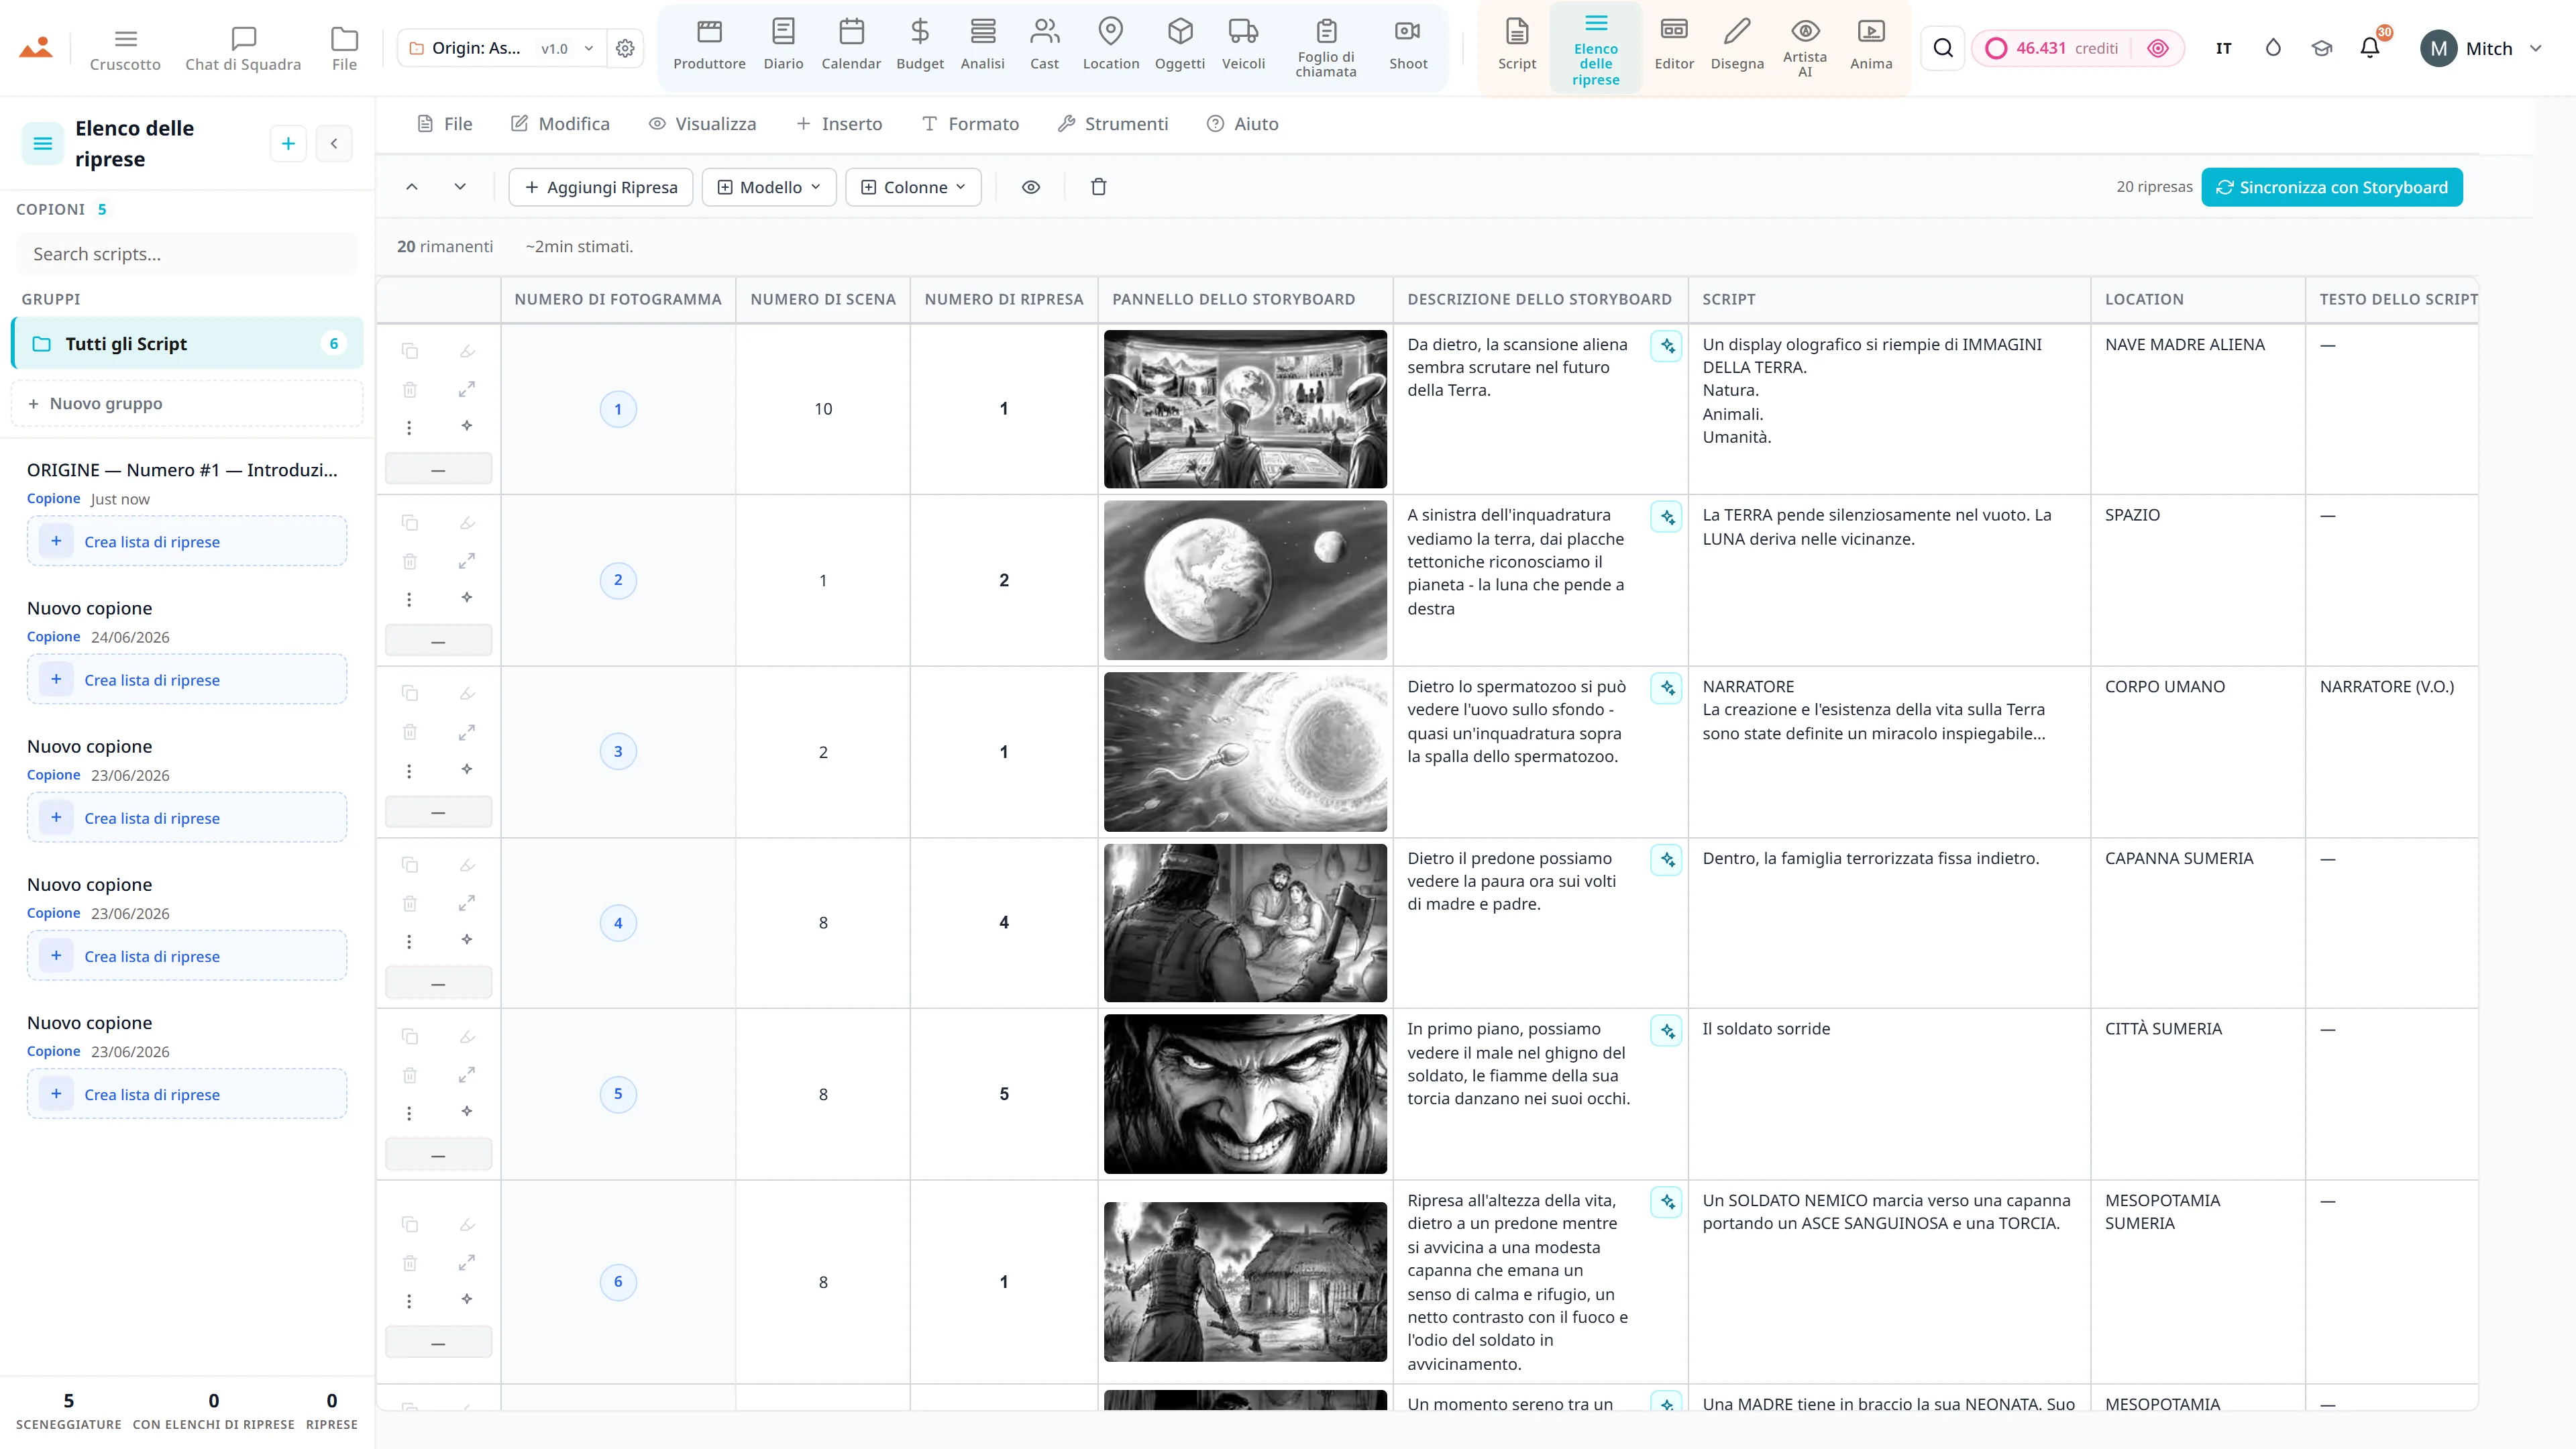Toggle preview eye in shot toolbar
Image resolution: width=2576 pixels, height=1449 pixels.
1030,187
